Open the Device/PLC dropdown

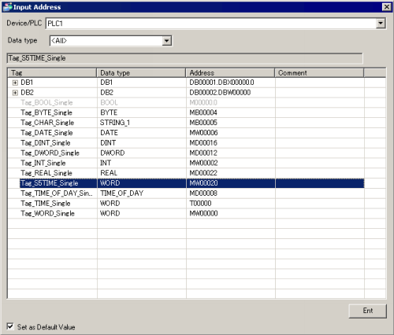(381, 24)
